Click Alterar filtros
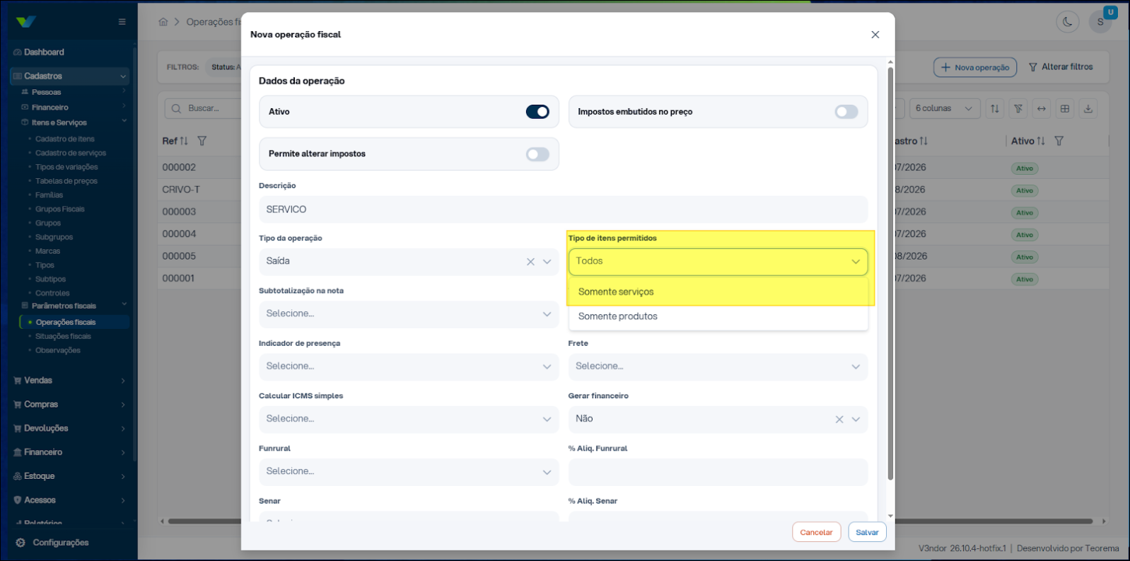Screen dimensions: 1130x561 (x=1061, y=67)
